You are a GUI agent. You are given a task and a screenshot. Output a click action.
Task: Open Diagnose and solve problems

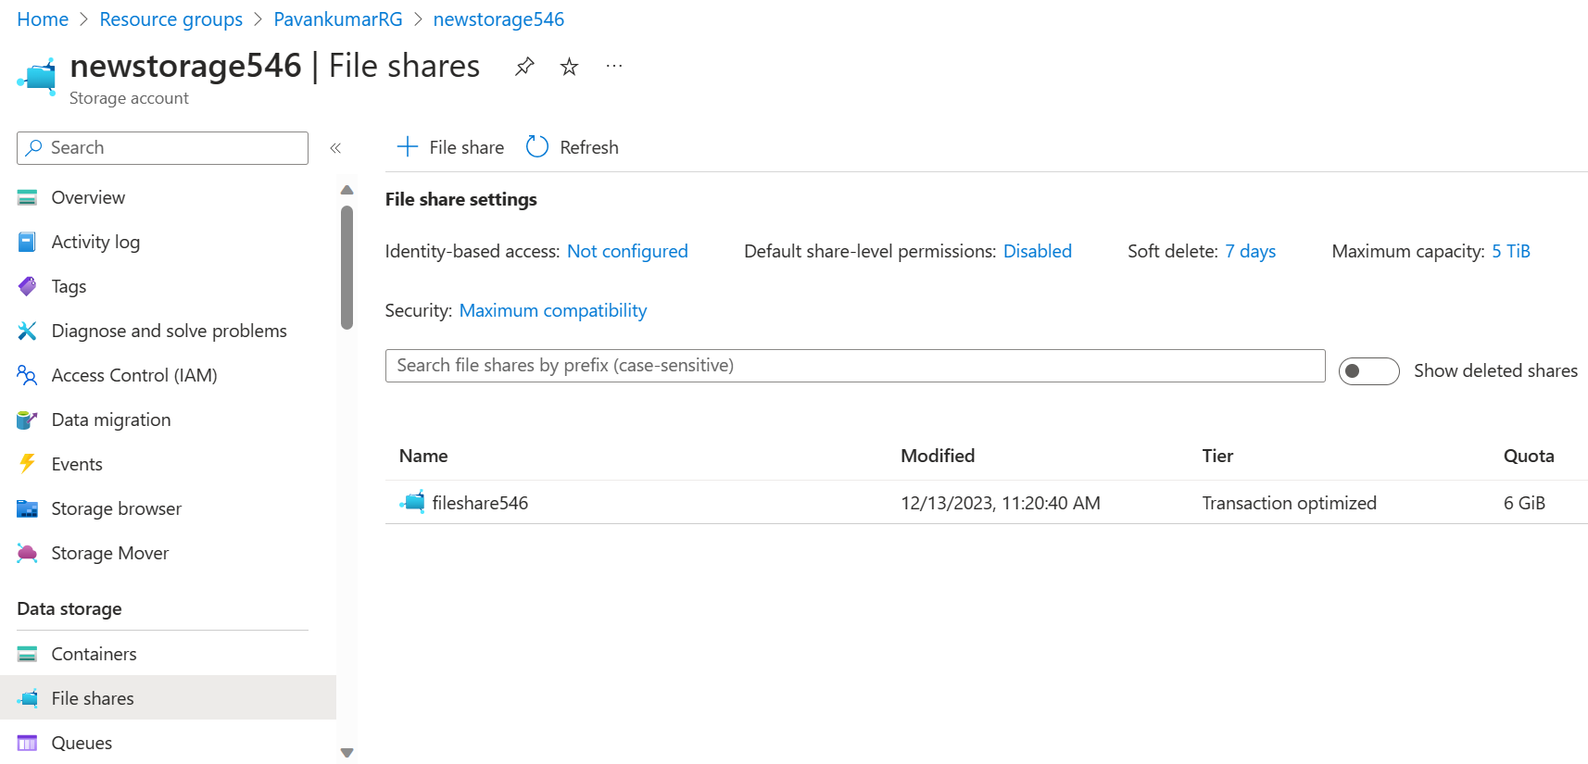tap(168, 331)
